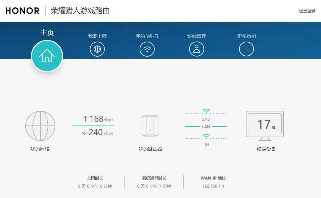Open the monitor icon showing 17 devices

click(265, 126)
